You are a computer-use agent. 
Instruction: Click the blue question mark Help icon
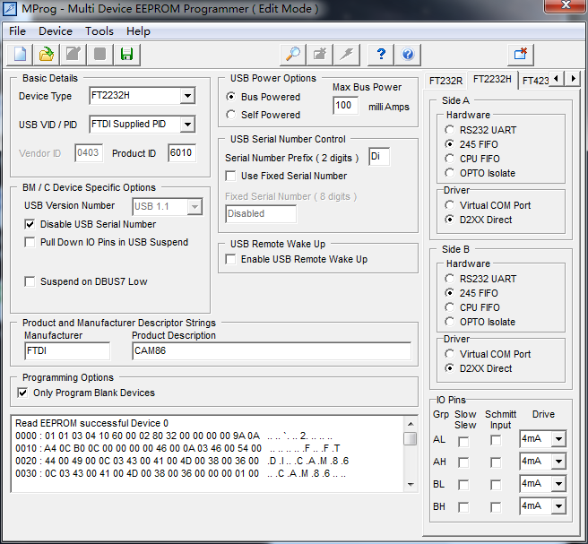[381, 55]
